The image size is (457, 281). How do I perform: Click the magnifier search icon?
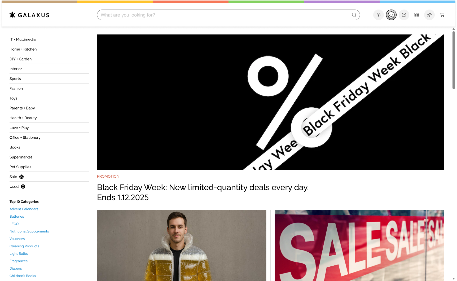pyautogui.click(x=354, y=15)
